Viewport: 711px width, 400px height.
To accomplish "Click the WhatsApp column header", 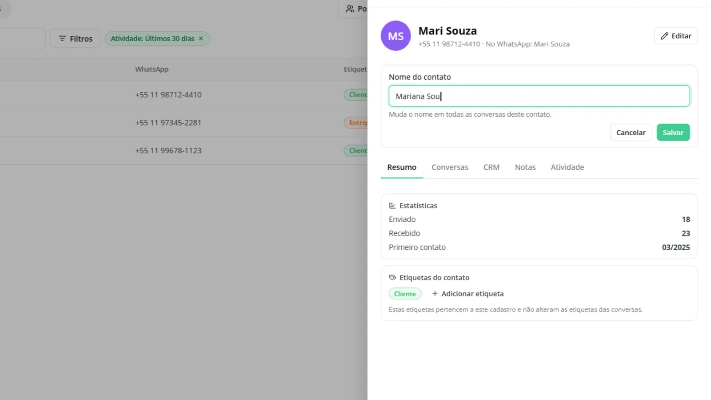I will (x=152, y=69).
